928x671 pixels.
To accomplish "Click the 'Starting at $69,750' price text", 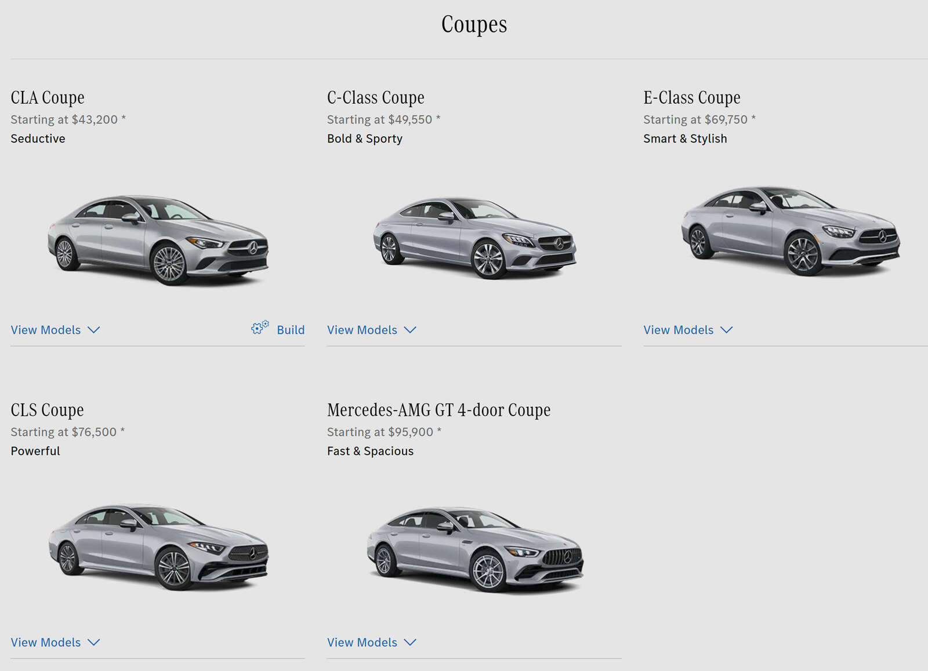I will click(699, 119).
